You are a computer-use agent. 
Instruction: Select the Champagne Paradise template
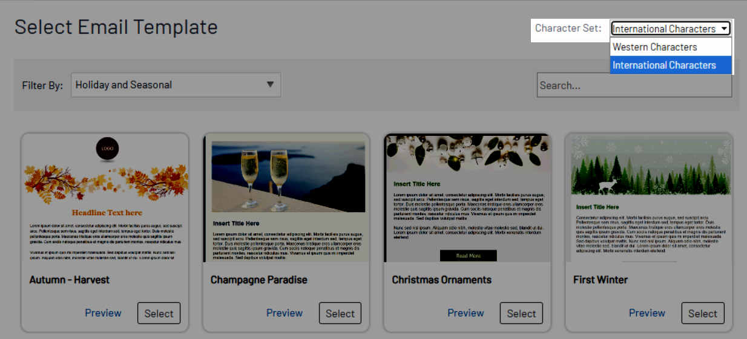[340, 313]
